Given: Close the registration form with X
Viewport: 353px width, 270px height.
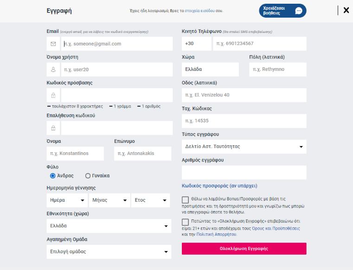Looking at the screenshot, I should point(346,10).
